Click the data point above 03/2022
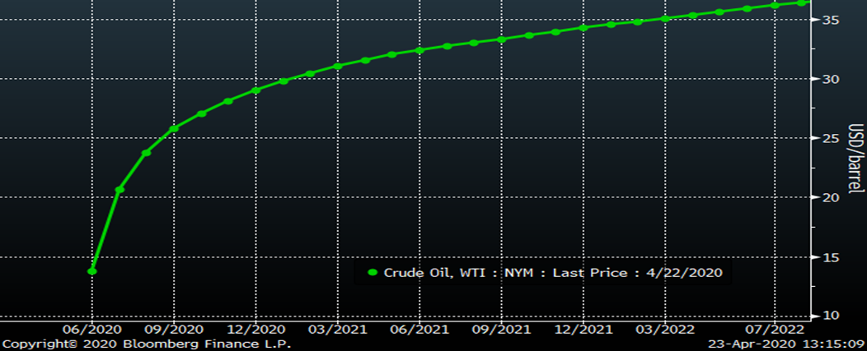 tap(665, 18)
